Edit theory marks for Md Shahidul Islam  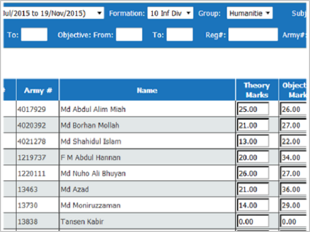tap(253, 141)
